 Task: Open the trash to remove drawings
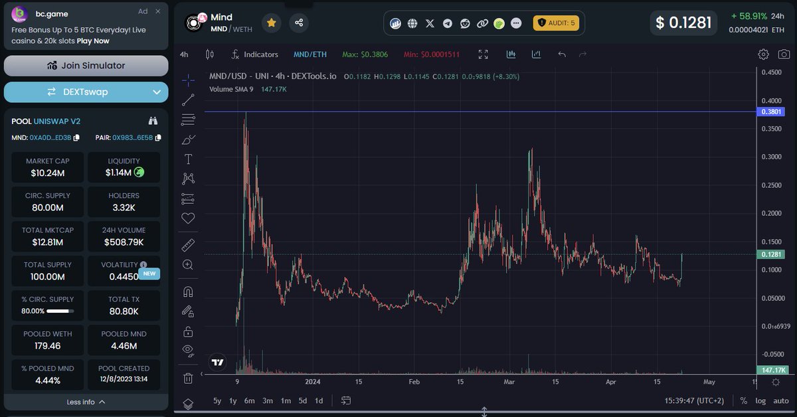click(188, 377)
